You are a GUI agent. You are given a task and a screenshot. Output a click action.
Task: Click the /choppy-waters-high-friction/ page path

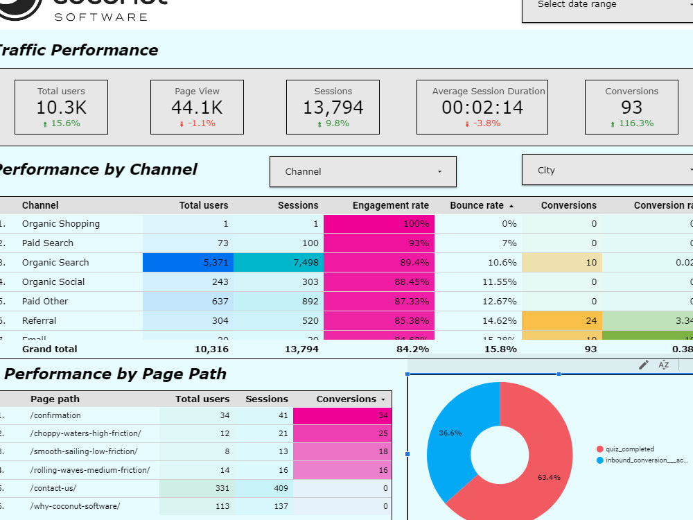point(86,434)
